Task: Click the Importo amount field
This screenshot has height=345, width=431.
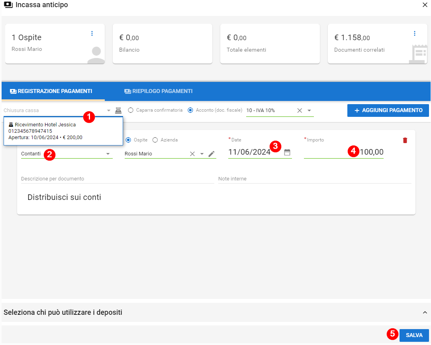Action: pyautogui.click(x=343, y=152)
